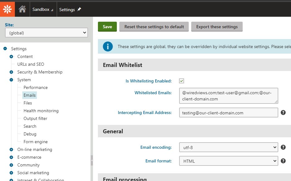Click the Save button
Viewport: 291px width, 181px height.
click(107, 27)
